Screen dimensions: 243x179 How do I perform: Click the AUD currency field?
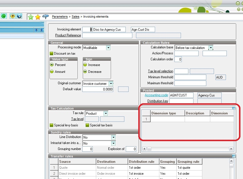point(221,77)
